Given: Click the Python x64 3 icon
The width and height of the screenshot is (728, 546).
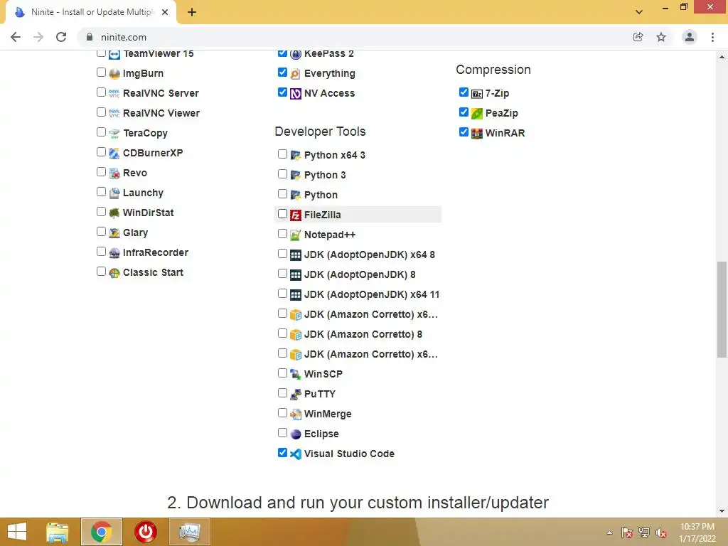Looking at the screenshot, I should tap(295, 156).
